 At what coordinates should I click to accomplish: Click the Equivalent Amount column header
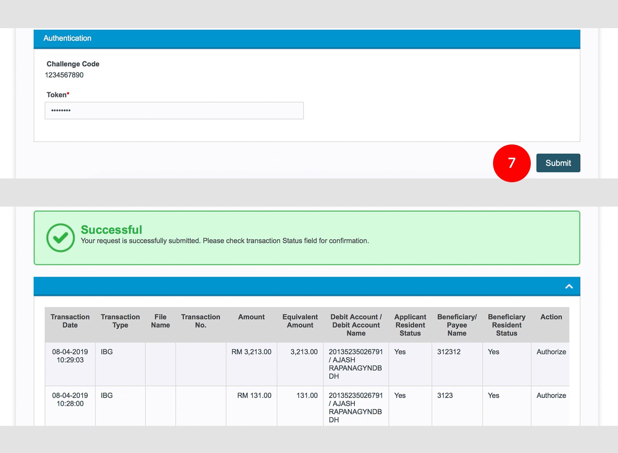pos(300,321)
